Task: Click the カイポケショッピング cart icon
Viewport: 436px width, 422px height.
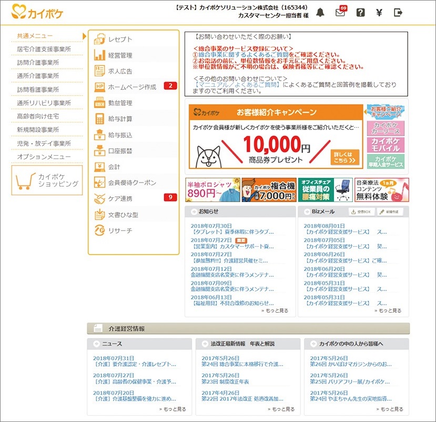Action: point(26,181)
